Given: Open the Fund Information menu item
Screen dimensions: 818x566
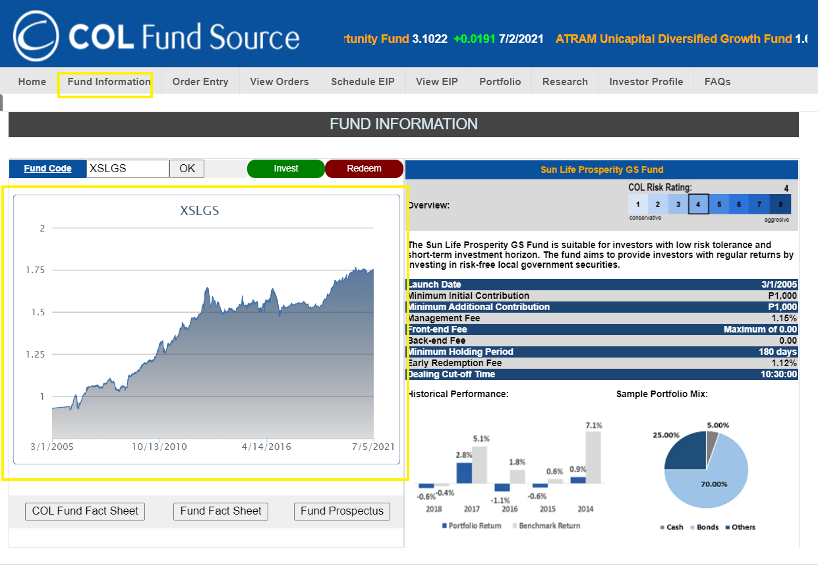Looking at the screenshot, I should click(x=109, y=82).
